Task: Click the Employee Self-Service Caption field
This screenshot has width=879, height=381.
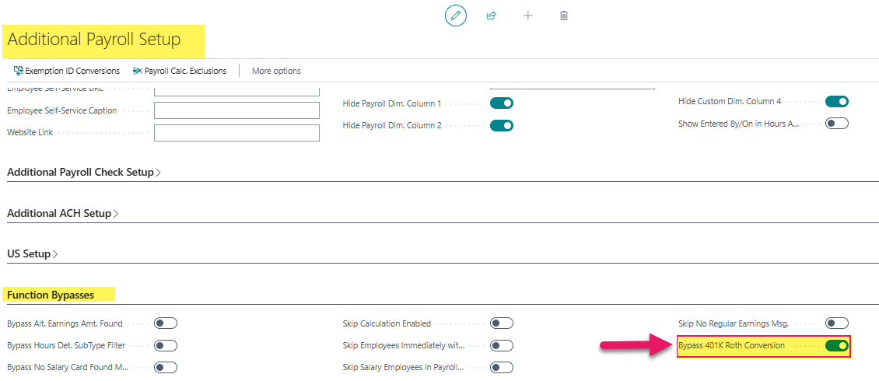Action: (x=236, y=110)
